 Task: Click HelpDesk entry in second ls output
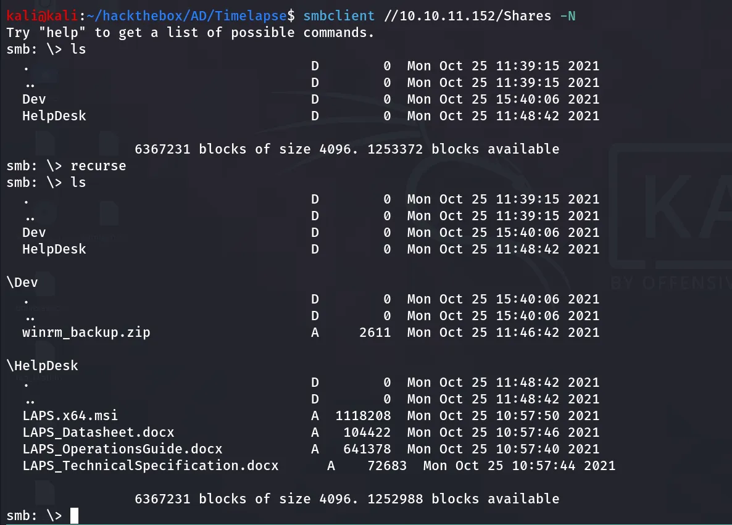[x=54, y=249]
